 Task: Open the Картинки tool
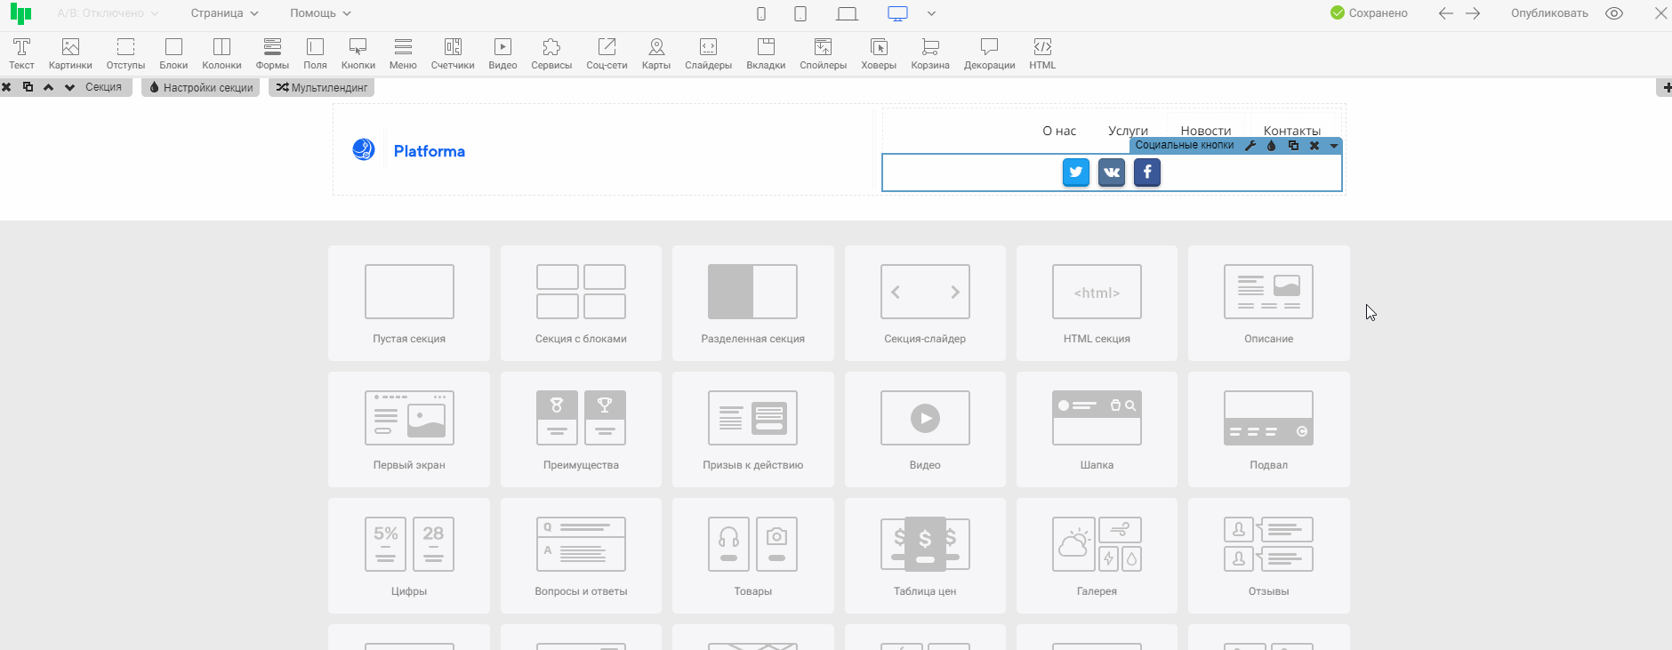click(x=70, y=53)
